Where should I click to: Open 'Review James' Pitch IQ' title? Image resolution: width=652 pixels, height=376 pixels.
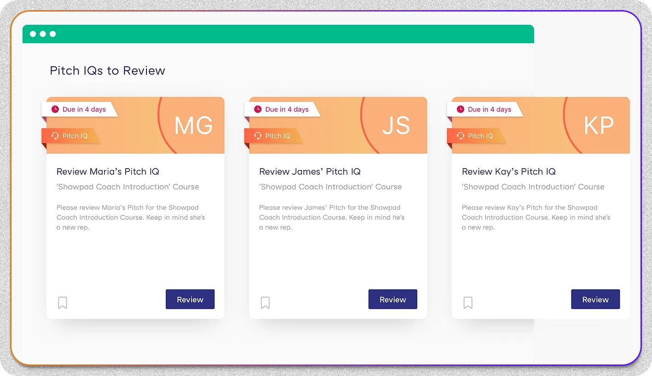click(x=310, y=171)
